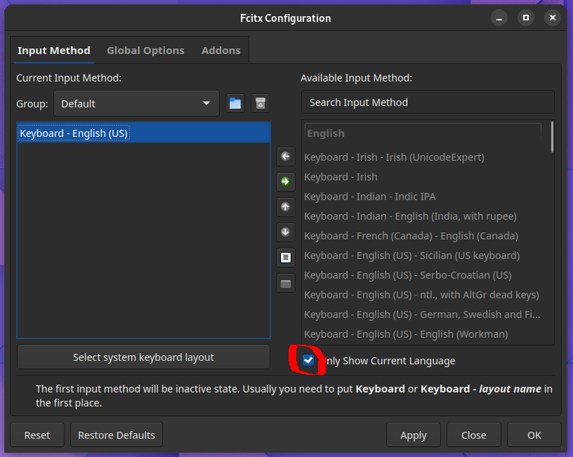Screen dimensions: 573x457
Task: Click the available methods list scrollbar
Action: tap(552, 137)
